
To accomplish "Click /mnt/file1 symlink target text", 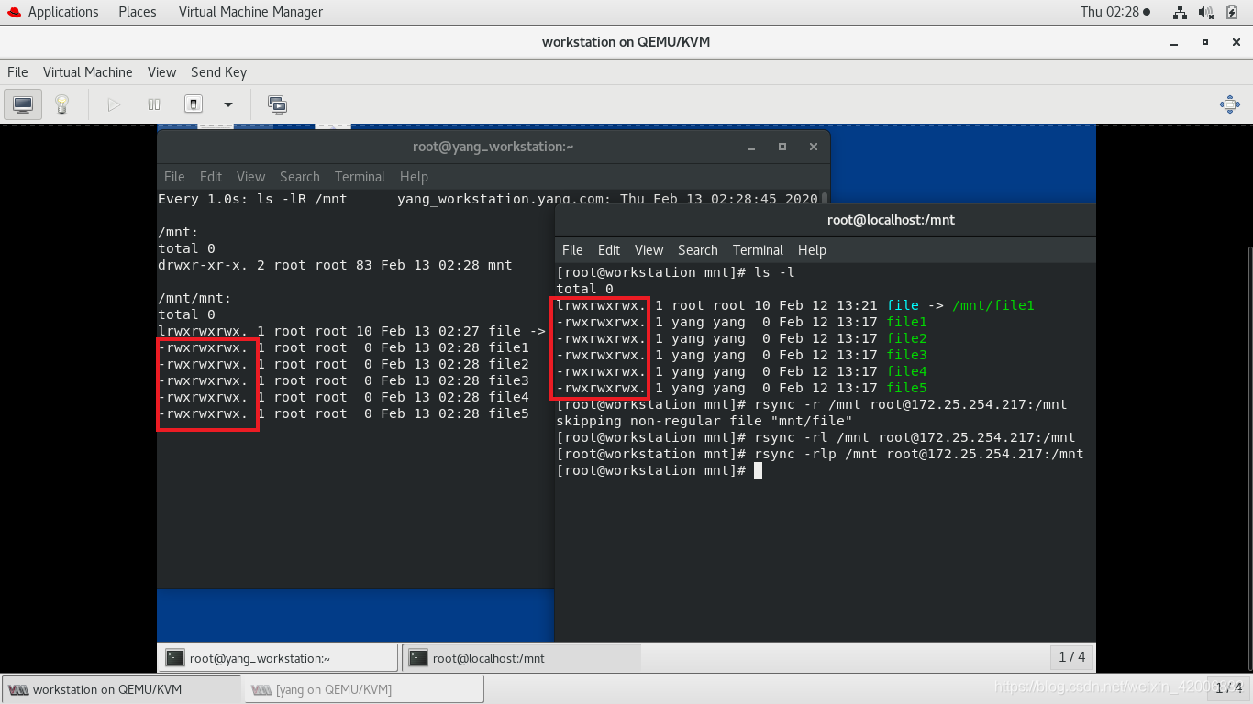I will [x=993, y=305].
